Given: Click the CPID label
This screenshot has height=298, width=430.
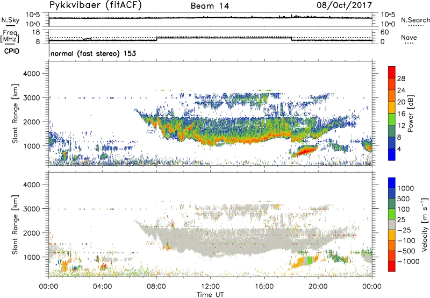Looking at the screenshot, I should tap(12, 51).
